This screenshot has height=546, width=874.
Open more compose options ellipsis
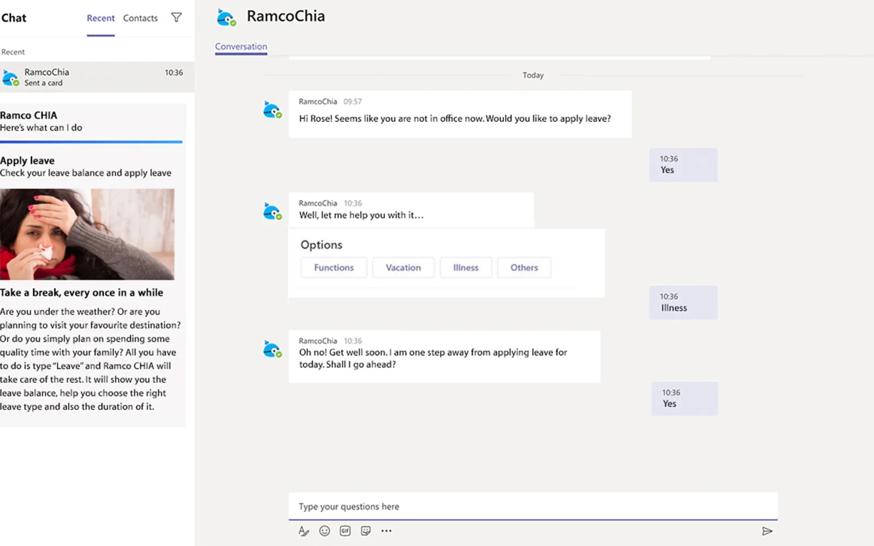click(386, 531)
